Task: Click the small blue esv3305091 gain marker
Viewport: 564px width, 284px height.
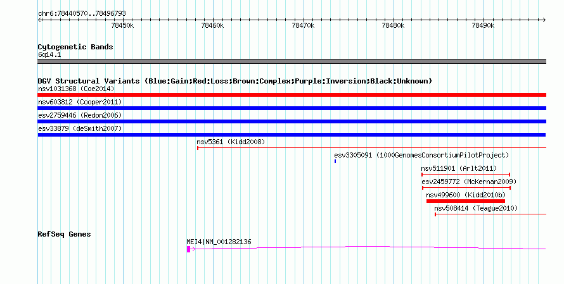Action: [x=335, y=161]
